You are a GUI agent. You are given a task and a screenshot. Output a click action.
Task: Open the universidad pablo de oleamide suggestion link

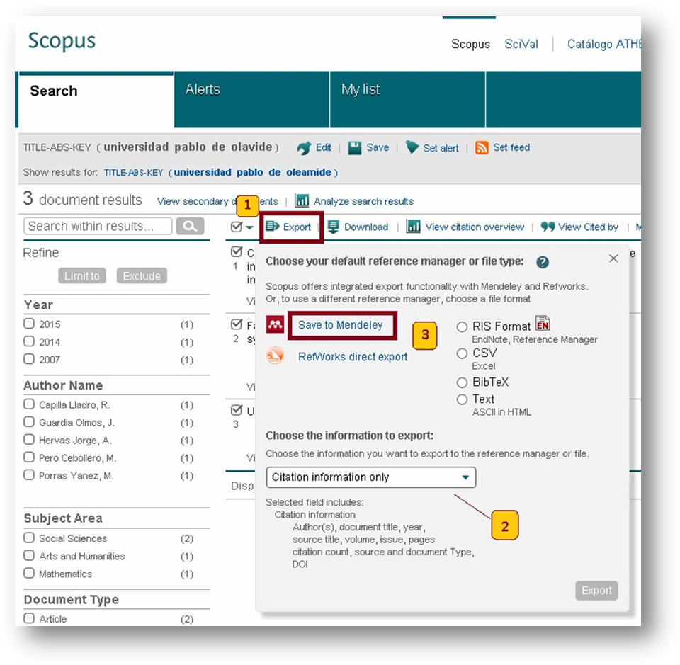(x=221, y=172)
